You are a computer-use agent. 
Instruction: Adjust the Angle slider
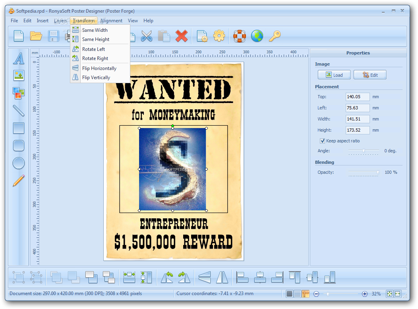[x=364, y=151]
